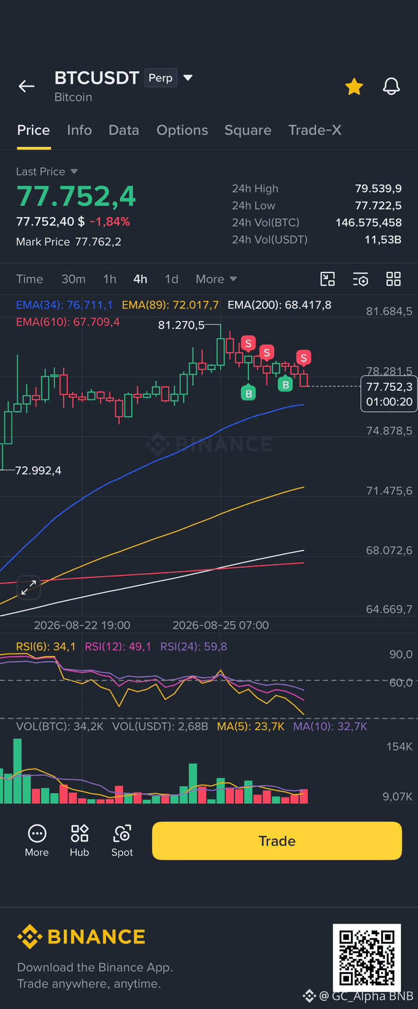
Task: Tap the MA(5) volume label
Action: click(x=250, y=726)
